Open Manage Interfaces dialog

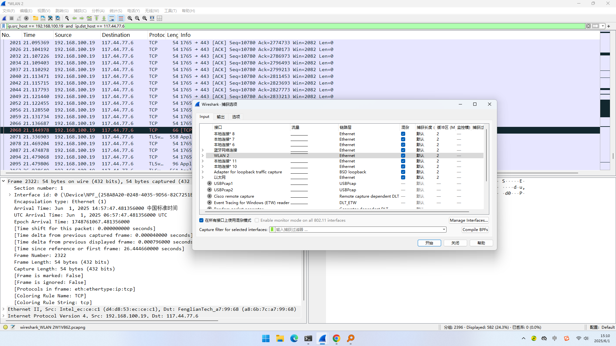(x=469, y=220)
